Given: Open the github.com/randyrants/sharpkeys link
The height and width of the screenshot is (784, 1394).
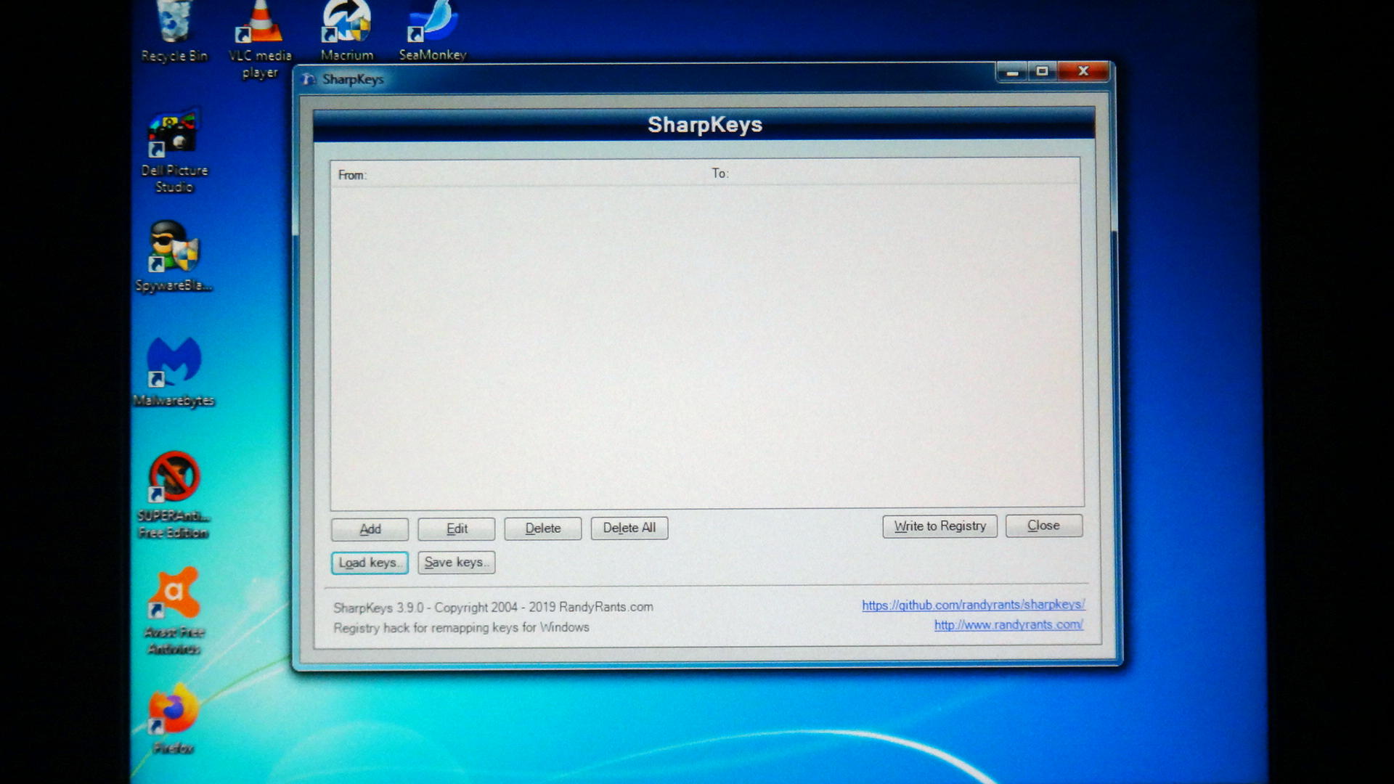Looking at the screenshot, I should pyautogui.click(x=974, y=605).
